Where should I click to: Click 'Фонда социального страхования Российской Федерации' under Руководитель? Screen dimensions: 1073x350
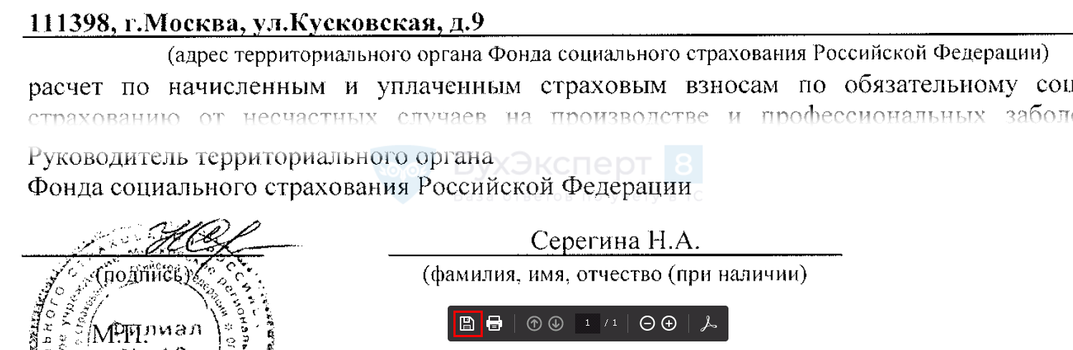(358, 187)
